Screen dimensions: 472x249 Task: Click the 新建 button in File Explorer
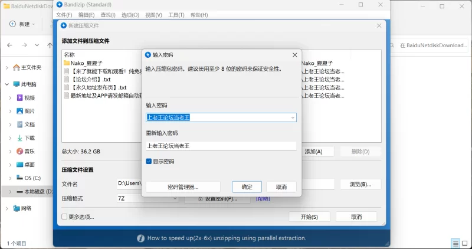pos(22,24)
